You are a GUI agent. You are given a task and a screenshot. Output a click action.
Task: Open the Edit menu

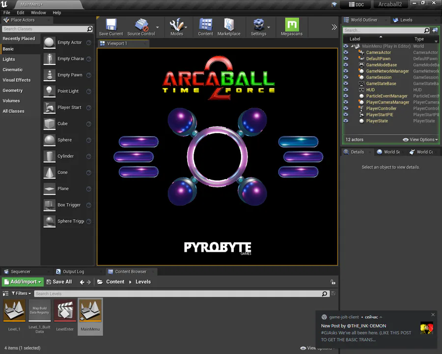(20, 13)
